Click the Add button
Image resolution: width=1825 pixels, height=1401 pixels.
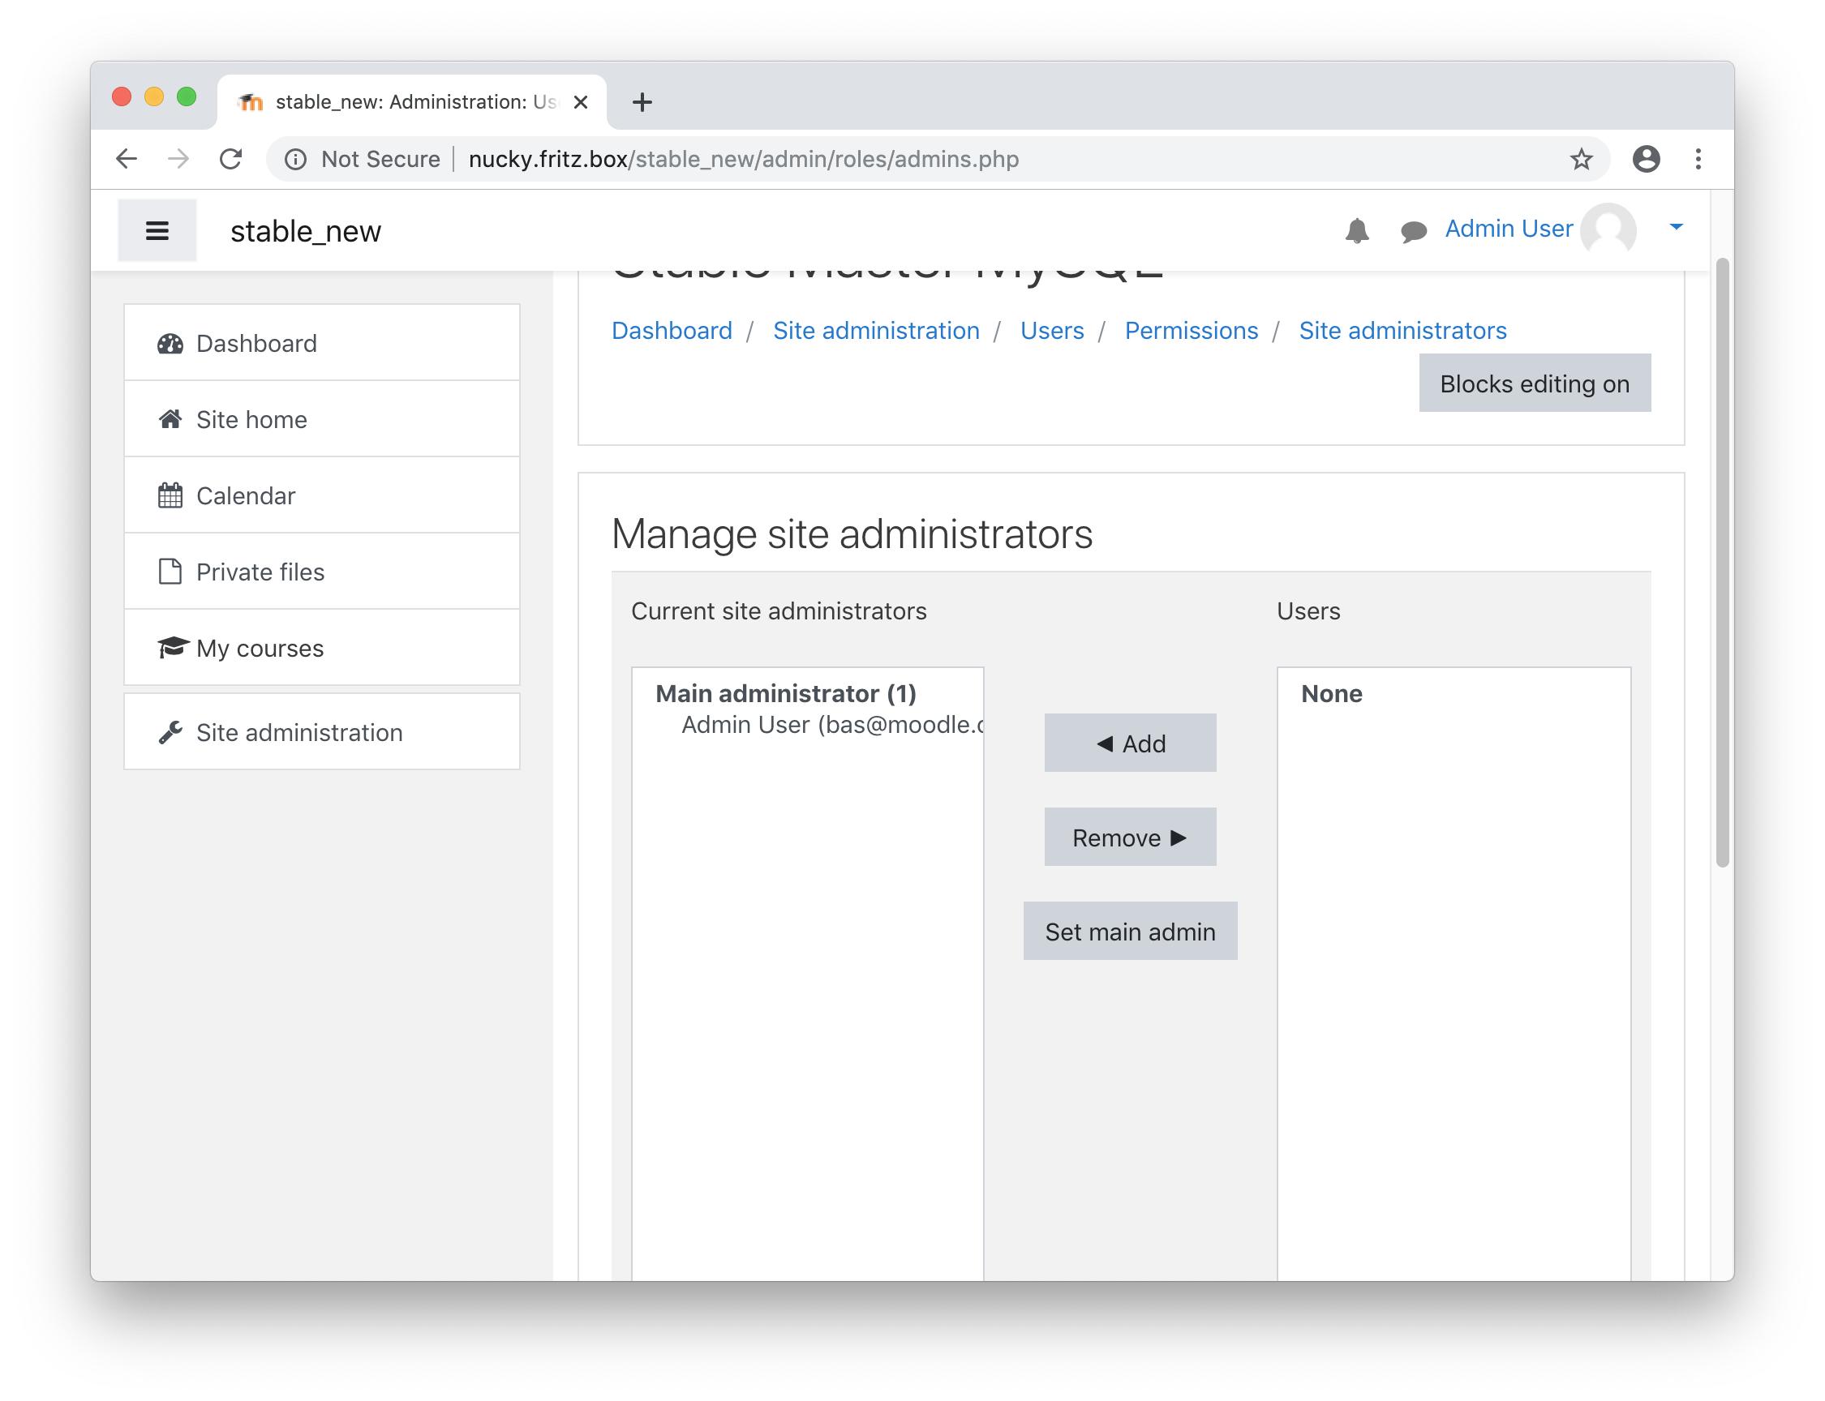point(1130,743)
